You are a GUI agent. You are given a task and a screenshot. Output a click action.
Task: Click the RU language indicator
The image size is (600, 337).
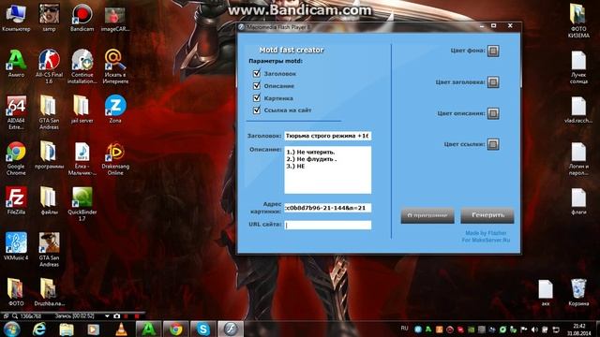pyautogui.click(x=404, y=329)
